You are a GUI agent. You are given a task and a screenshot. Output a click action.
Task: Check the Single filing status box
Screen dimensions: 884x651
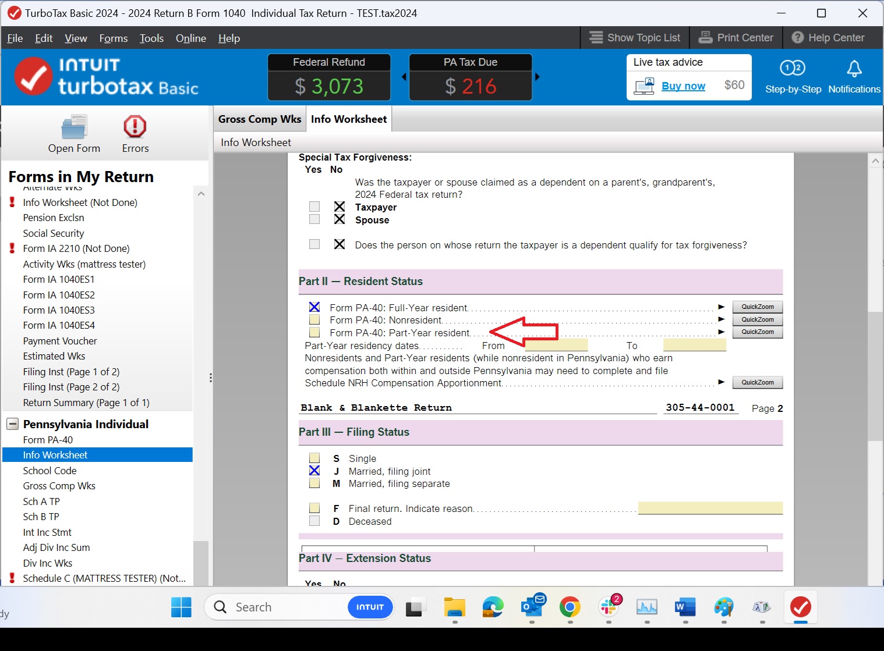tap(314, 458)
